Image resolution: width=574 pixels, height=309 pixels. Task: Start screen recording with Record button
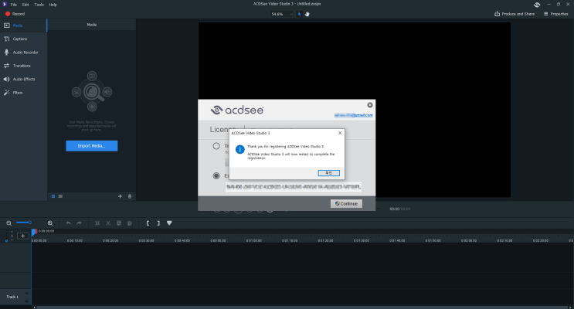pos(15,14)
